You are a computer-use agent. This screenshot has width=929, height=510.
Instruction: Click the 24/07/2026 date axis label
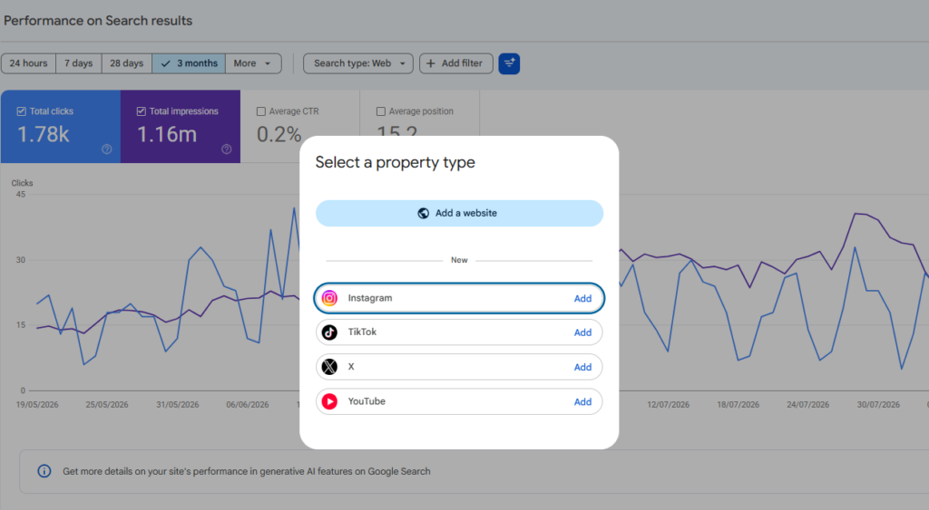808,405
